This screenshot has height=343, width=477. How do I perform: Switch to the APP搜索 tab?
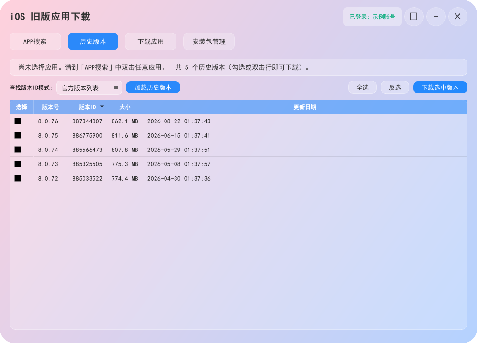point(35,41)
